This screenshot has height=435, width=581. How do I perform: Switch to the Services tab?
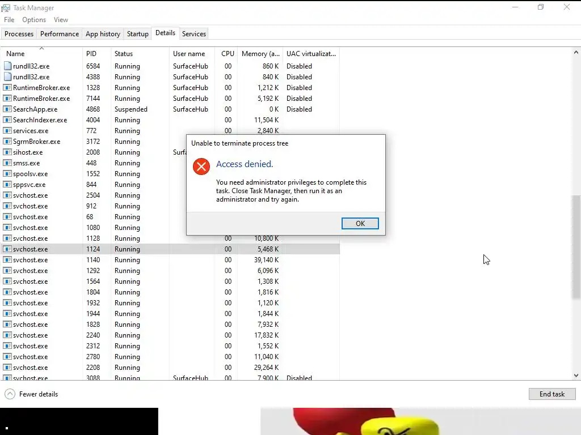click(194, 33)
